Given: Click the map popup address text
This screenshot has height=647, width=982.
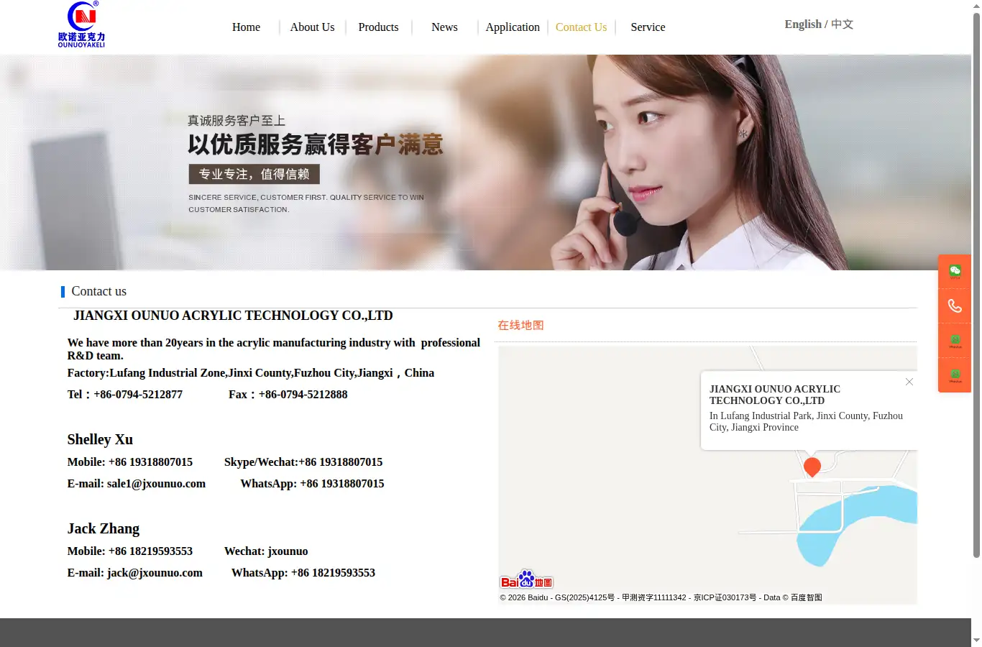Looking at the screenshot, I should 806,421.
